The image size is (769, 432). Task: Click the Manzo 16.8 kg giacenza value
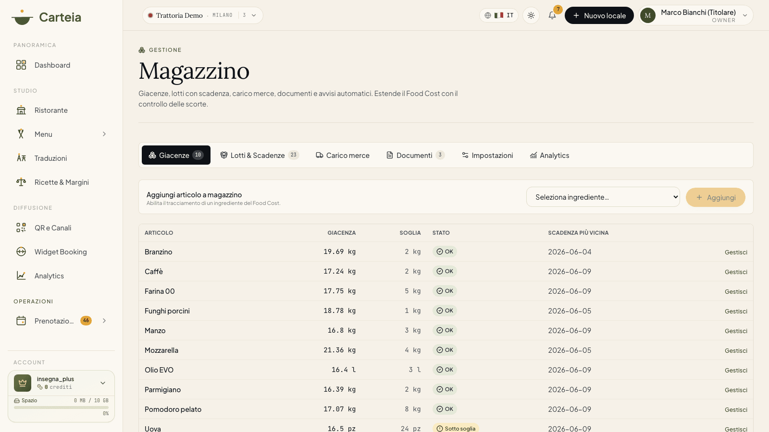(342, 331)
